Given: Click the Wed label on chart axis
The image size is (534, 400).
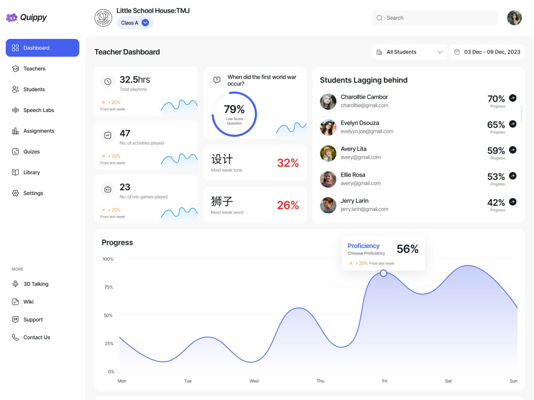Looking at the screenshot, I should [x=254, y=381].
